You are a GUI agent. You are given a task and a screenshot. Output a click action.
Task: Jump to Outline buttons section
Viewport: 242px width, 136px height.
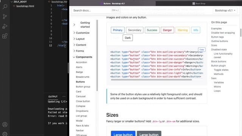tap(219, 41)
